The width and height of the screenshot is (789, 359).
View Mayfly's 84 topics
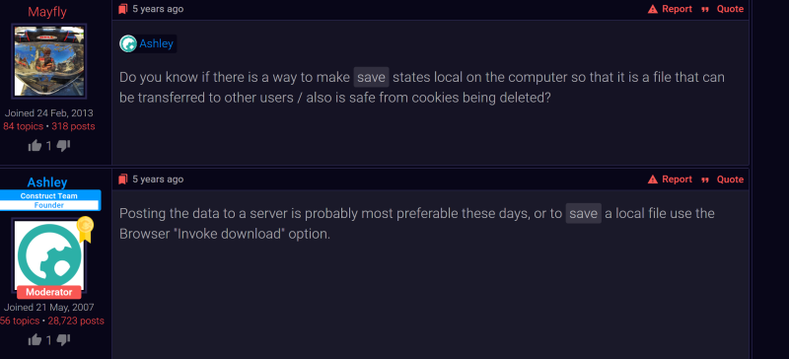[23, 126]
